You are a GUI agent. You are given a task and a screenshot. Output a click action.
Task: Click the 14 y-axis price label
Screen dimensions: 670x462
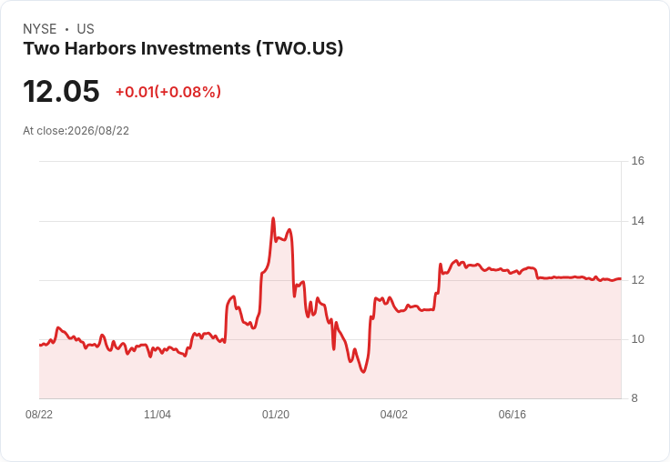click(x=637, y=221)
